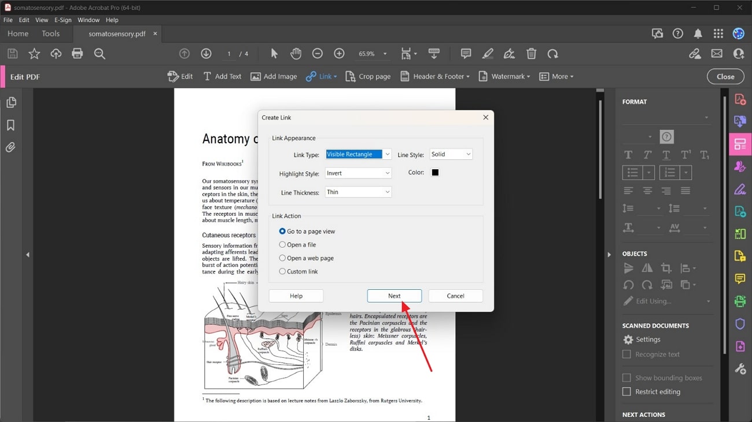The width and height of the screenshot is (752, 422).
Task: Check the Restrict editing box
Action: click(x=626, y=391)
